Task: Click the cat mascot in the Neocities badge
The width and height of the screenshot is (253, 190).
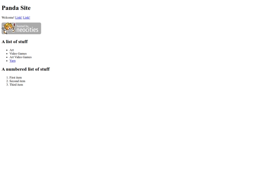Action: pos(8,28)
